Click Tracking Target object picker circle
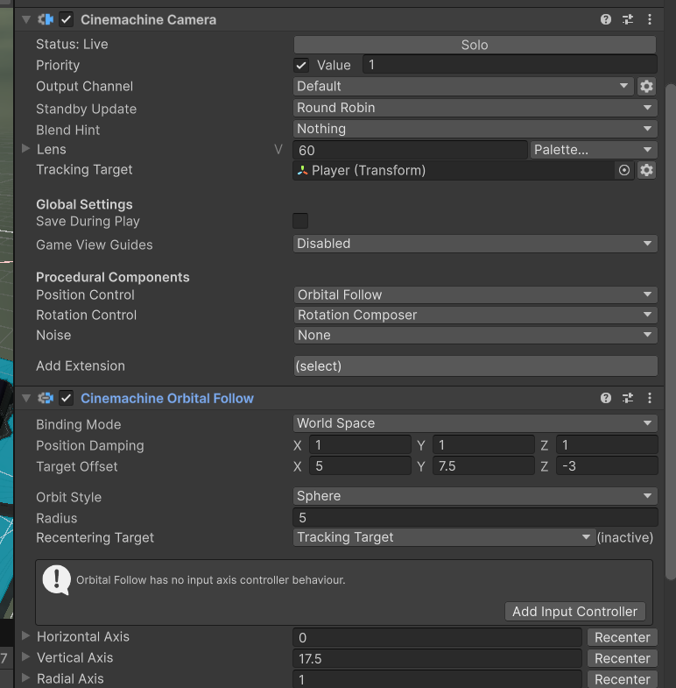This screenshot has width=676, height=688. click(x=624, y=171)
